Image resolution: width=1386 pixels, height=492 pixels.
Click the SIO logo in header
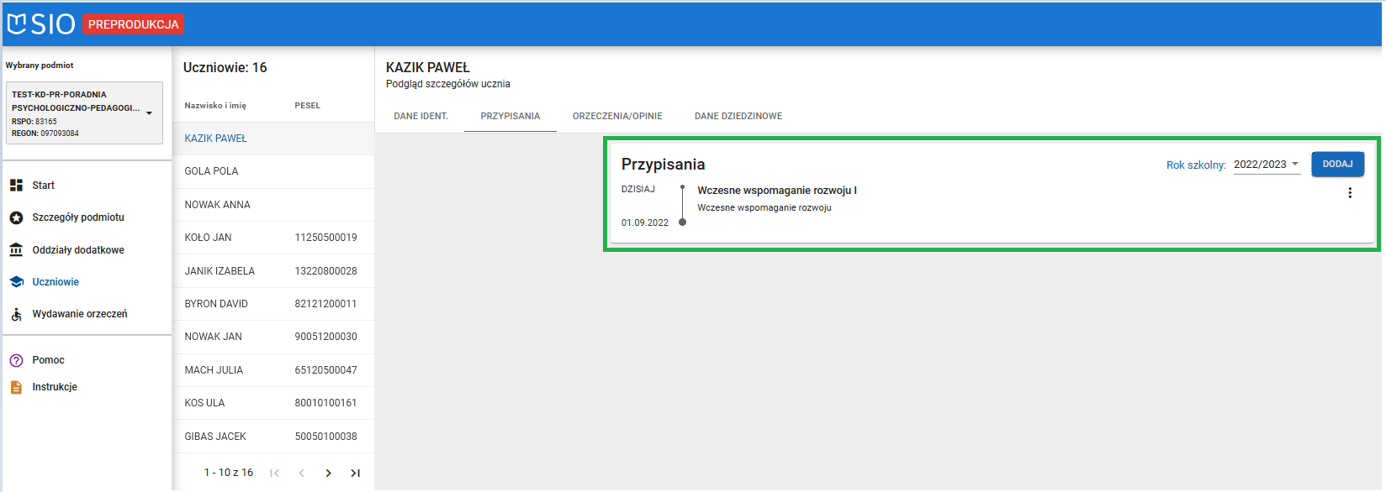point(40,24)
